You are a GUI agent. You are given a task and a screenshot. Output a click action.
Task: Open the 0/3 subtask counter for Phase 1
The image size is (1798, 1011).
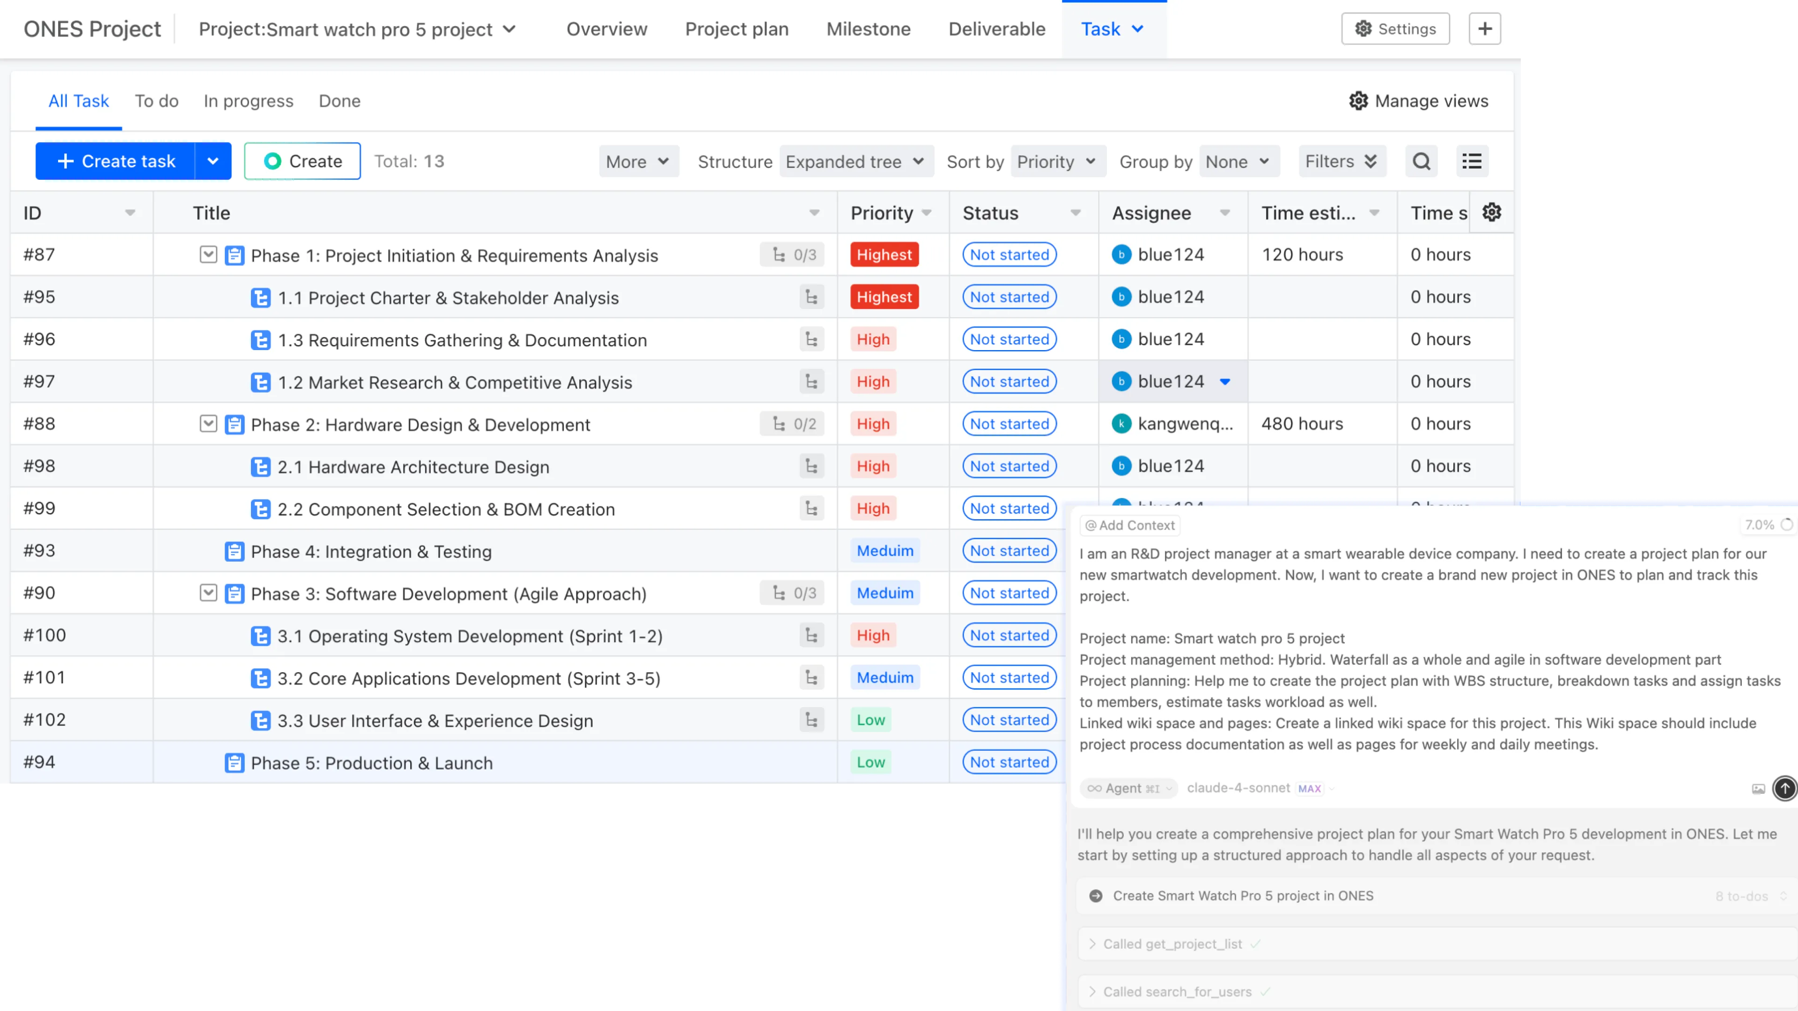pyautogui.click(x=793, y=255)
